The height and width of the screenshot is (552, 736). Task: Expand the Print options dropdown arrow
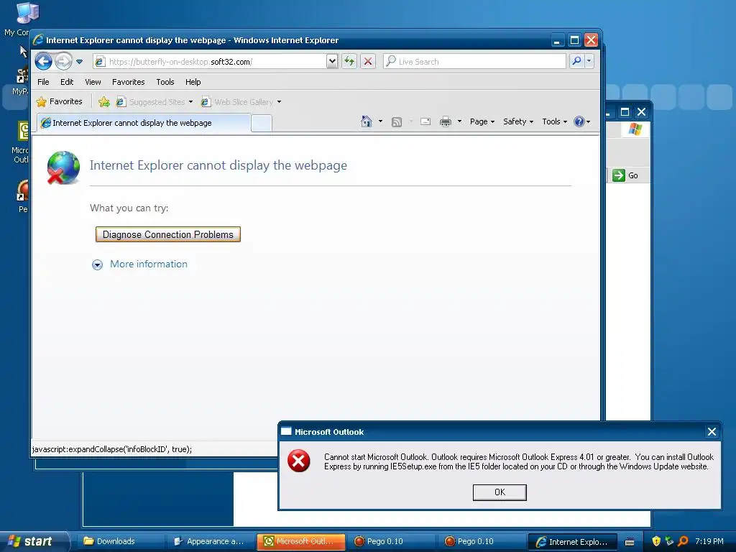[x=459, y=121]
